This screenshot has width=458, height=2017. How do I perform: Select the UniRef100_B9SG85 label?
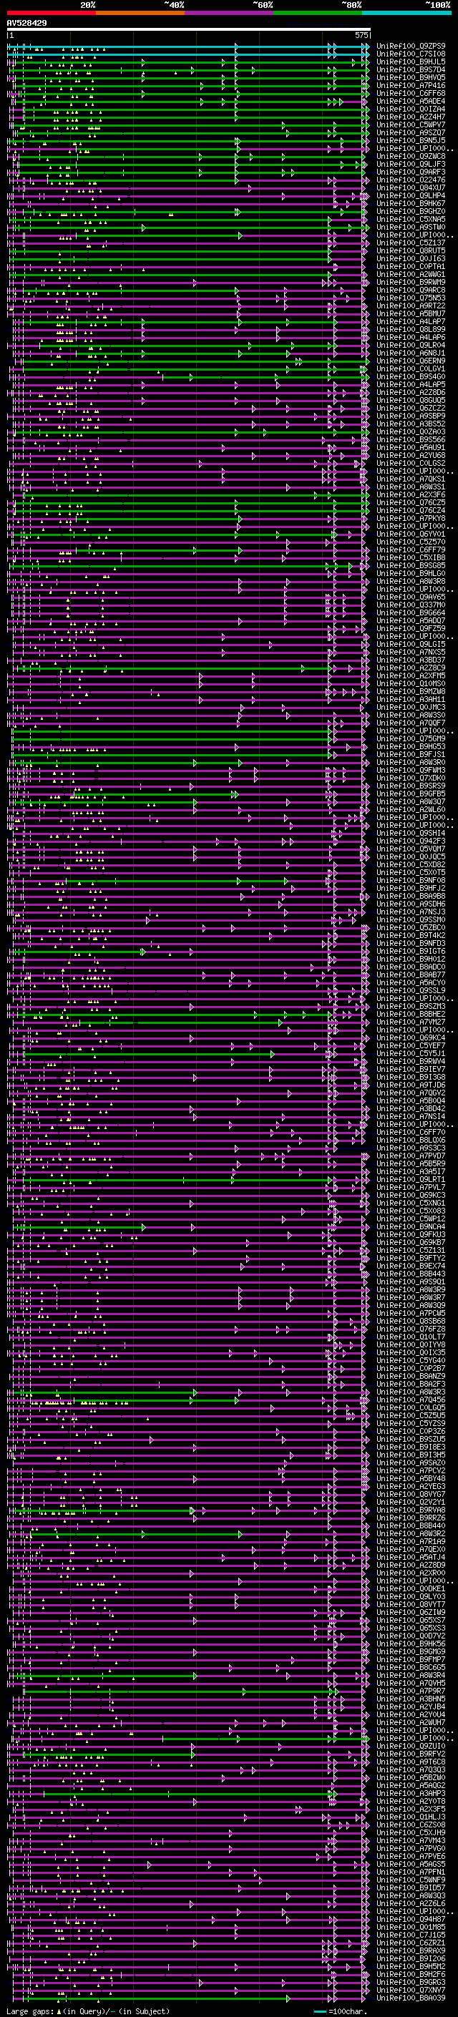[411, 565]
